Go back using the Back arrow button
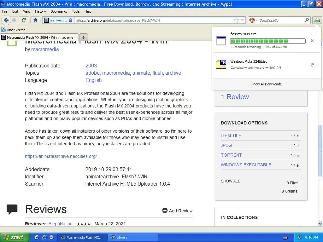 tap(6, 20)
